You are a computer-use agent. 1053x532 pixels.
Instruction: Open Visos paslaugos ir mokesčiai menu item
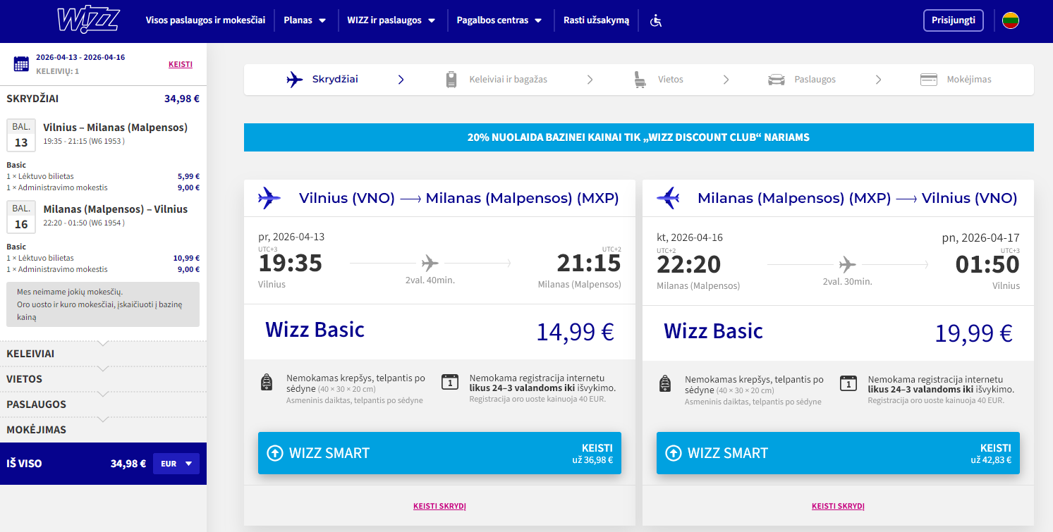click(x=205, y=20)
